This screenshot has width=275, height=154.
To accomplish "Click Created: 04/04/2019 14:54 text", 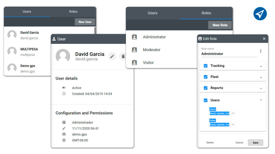I will [92, 94].
